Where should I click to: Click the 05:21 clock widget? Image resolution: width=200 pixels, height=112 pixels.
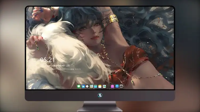click(x=47, y=60)
